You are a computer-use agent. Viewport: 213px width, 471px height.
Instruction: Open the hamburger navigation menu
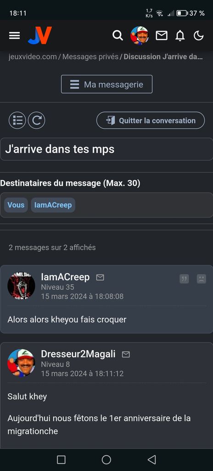tap(14, 36)
